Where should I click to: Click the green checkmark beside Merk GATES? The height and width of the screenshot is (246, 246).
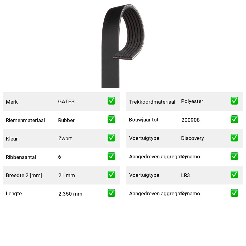[111, 101]
